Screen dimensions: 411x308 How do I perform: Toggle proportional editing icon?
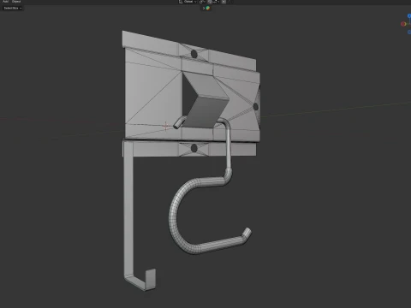tap(224, 2)
